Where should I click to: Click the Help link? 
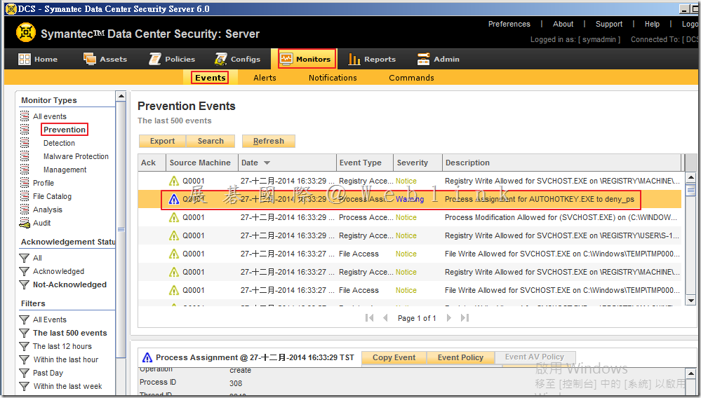coord(652,24)
